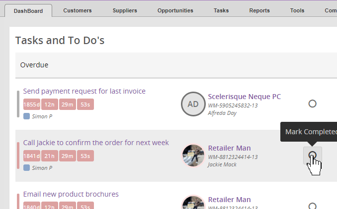The width and height of the screenshot is (337, 209).
Task: Open the DashBoard tab
Action: coord(28,10)
